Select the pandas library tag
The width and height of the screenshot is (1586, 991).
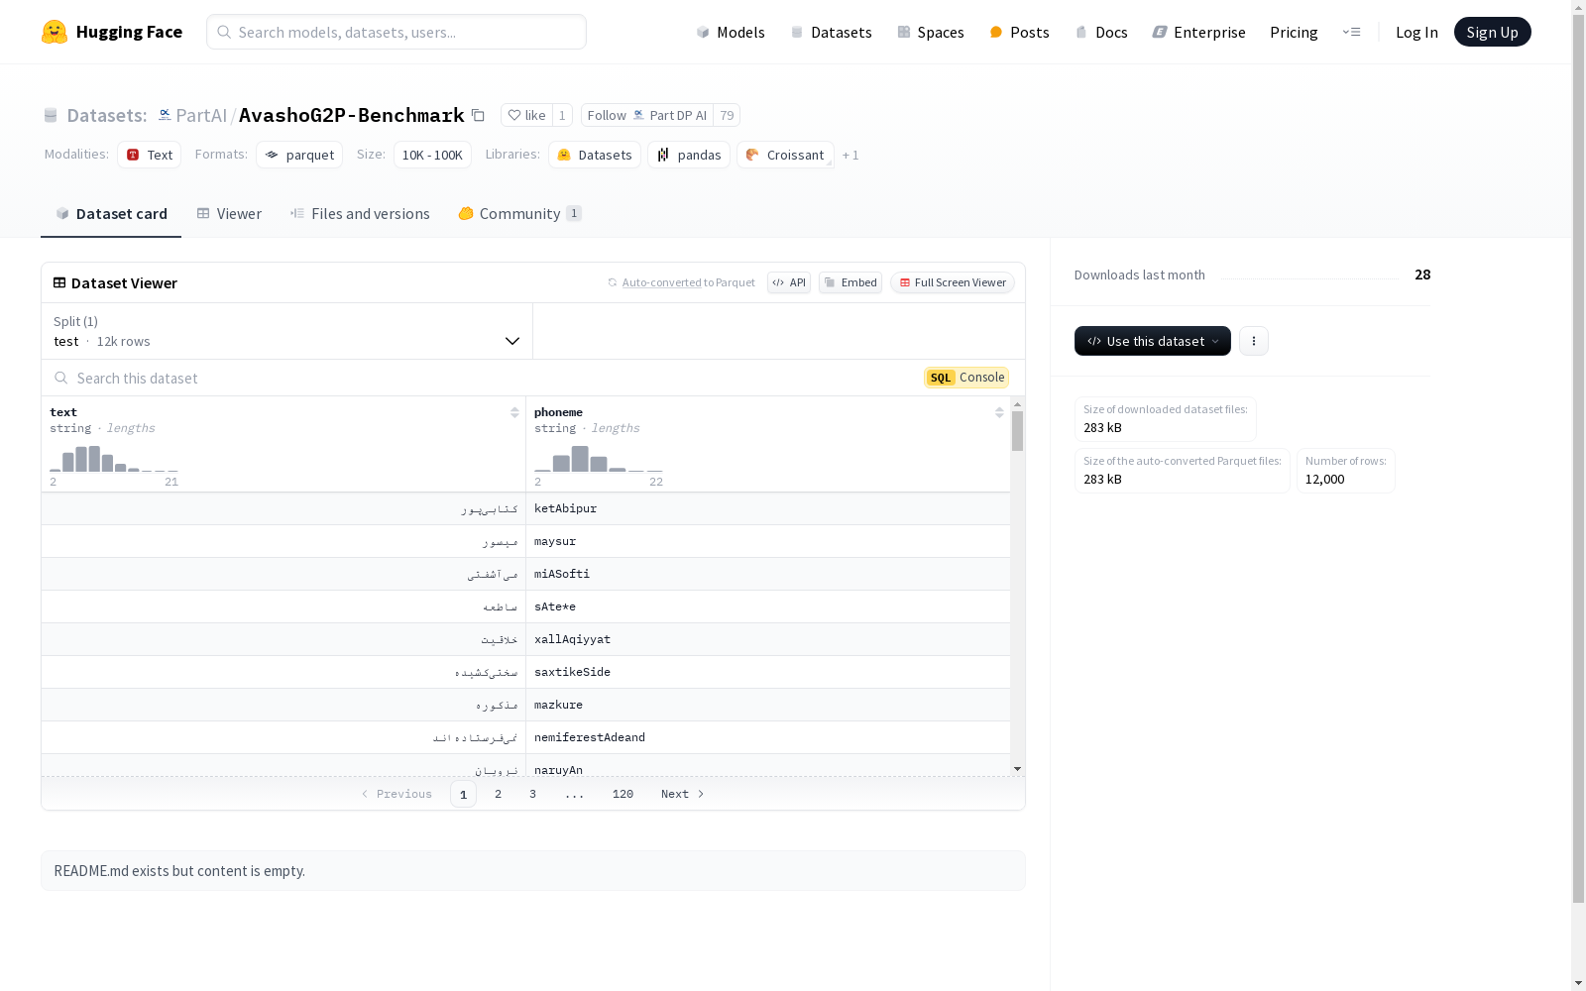689,155
